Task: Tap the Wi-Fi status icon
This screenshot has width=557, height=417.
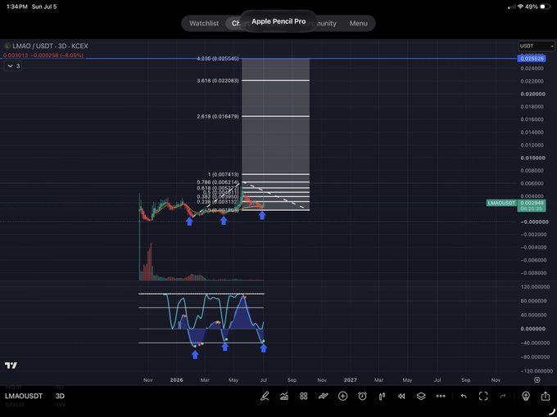Action: click(520, 7)
